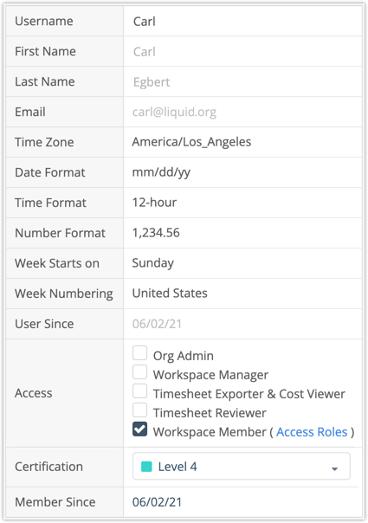Click the Sunday week start value
Viewport: 368px width, 523px height.
pos(152,263)
